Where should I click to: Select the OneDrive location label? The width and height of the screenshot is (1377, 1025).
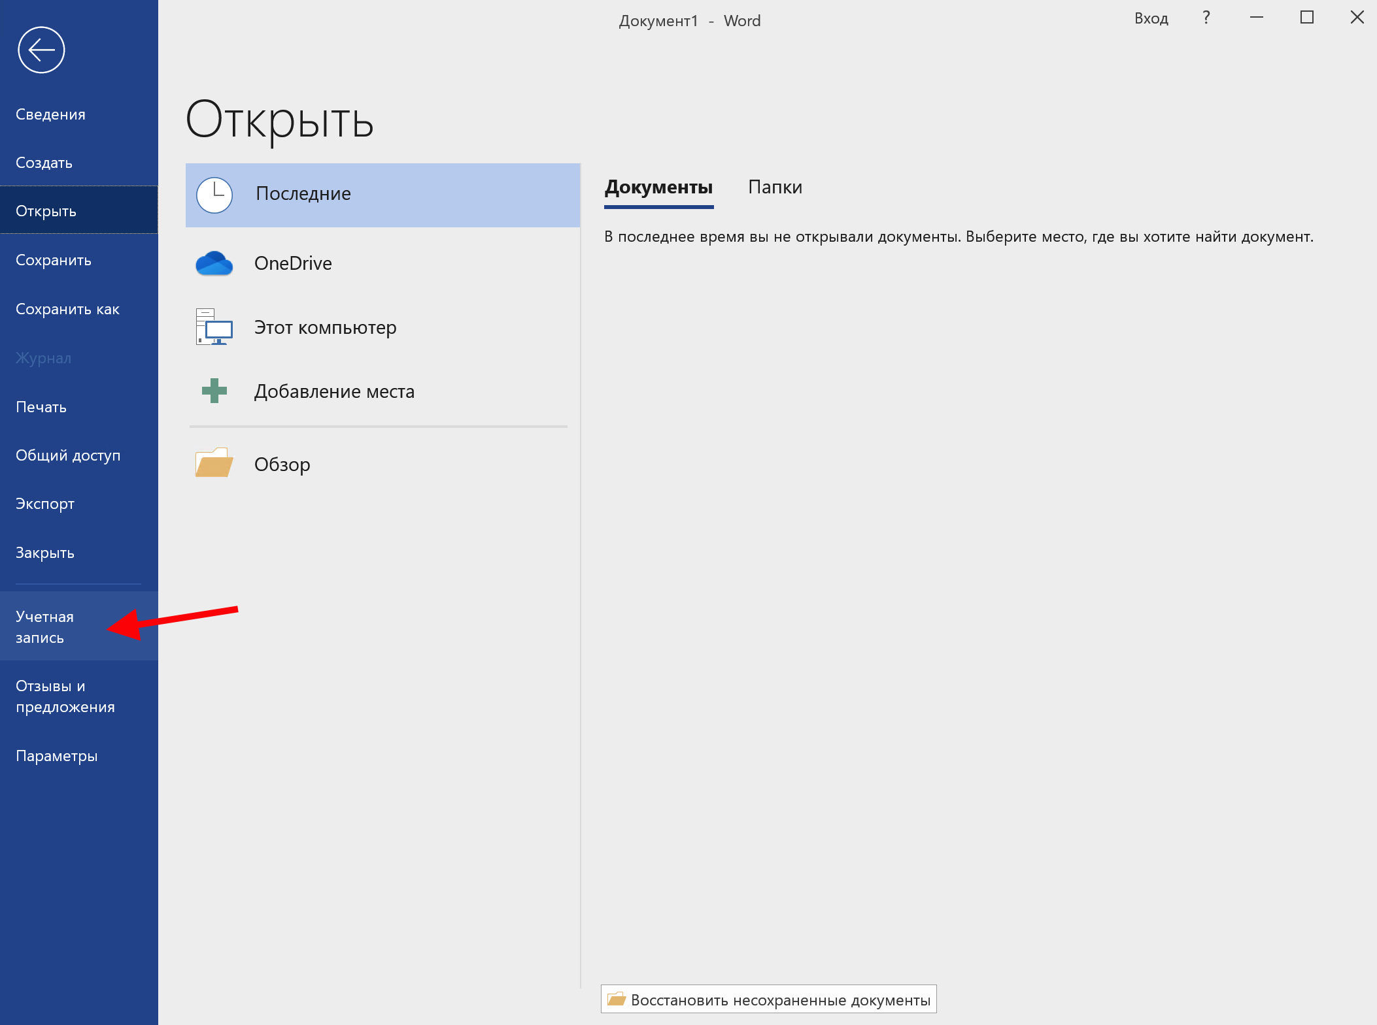[293, 263]
